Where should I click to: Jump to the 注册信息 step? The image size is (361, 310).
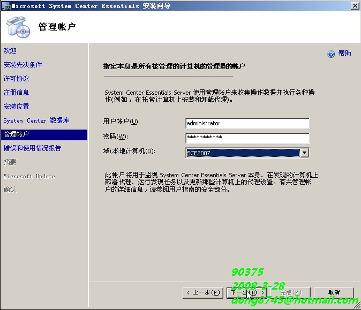click(16, 93)
